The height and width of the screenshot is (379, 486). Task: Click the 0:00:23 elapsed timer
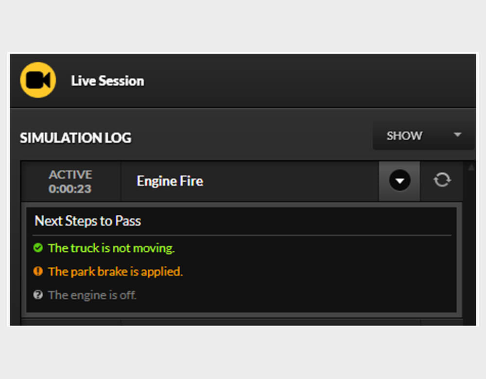70,189
